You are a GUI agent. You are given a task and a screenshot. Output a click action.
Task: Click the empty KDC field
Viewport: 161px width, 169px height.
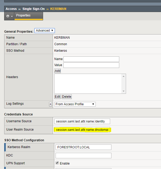(84, 155)
